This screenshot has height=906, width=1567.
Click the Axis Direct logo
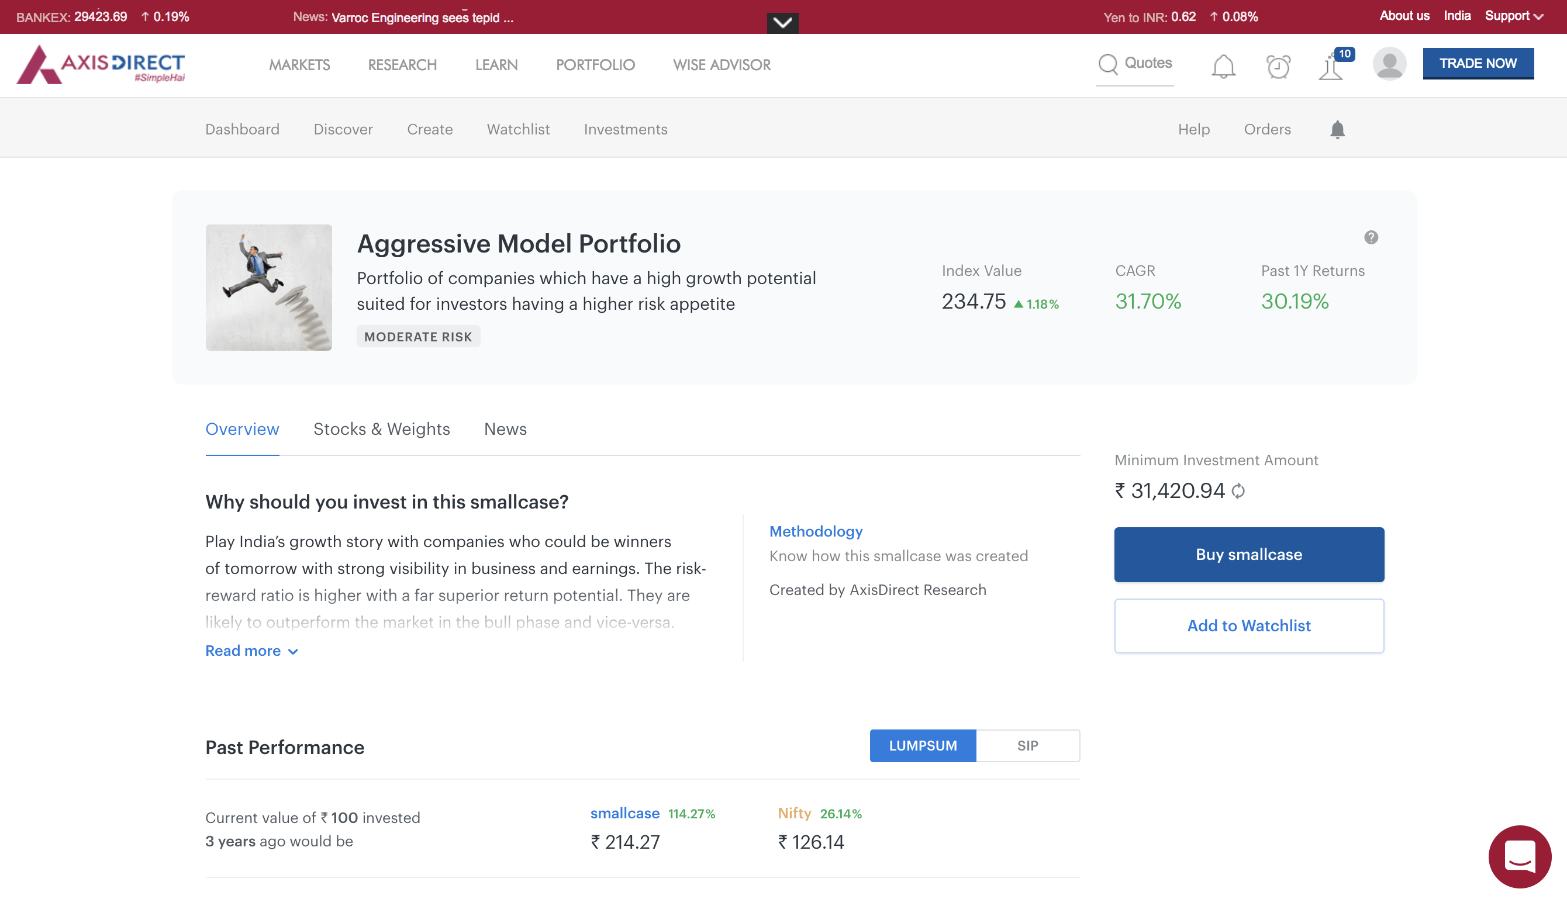[x=101, y=64]
